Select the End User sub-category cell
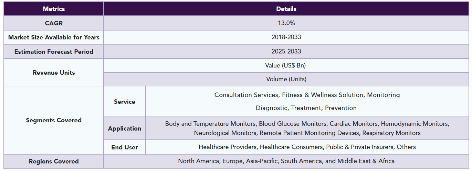Viewport: 472px width, 171px height. 125,147
